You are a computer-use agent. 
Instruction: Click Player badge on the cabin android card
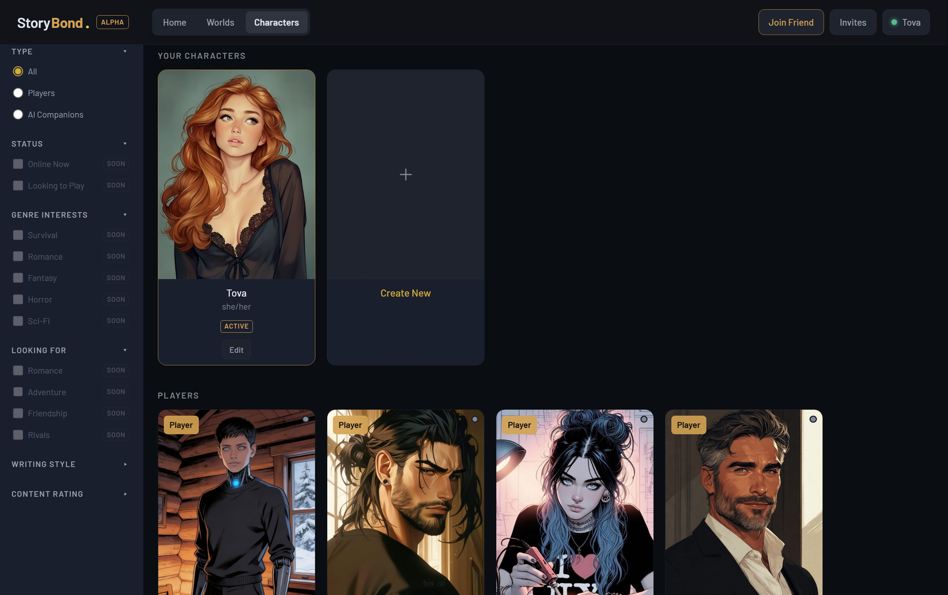pyautogui.click(x=181, y=425)
